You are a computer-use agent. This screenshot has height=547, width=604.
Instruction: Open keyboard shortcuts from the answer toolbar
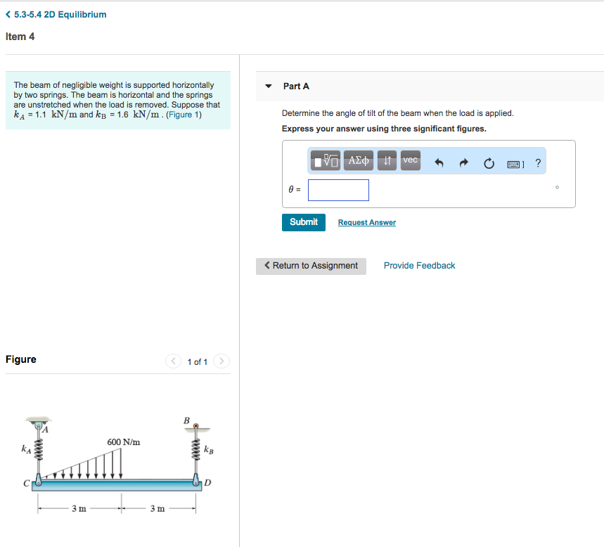pyautogui.click(x=515, y=162)
